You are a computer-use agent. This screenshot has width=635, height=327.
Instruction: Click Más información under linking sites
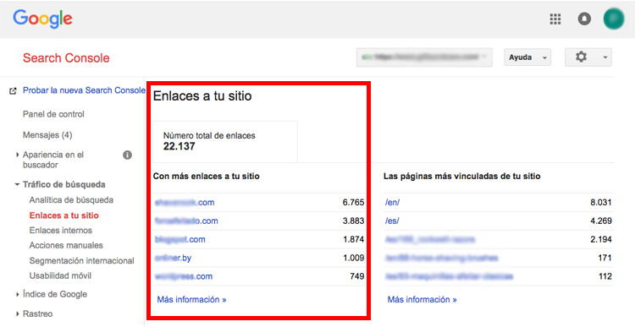point(191,299)
